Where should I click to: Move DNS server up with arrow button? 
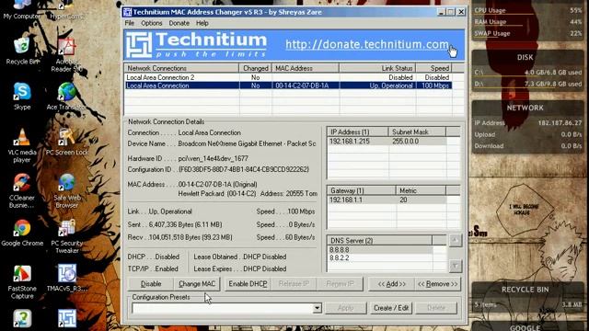455,240
